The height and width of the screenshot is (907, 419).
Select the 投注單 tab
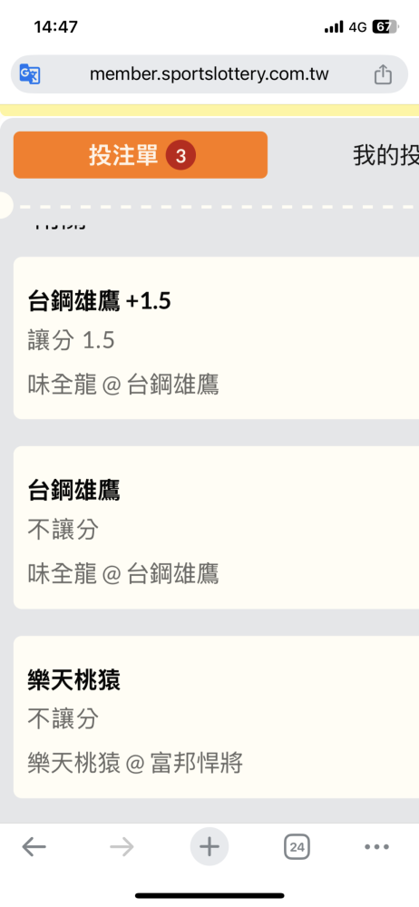click(141, 155)
